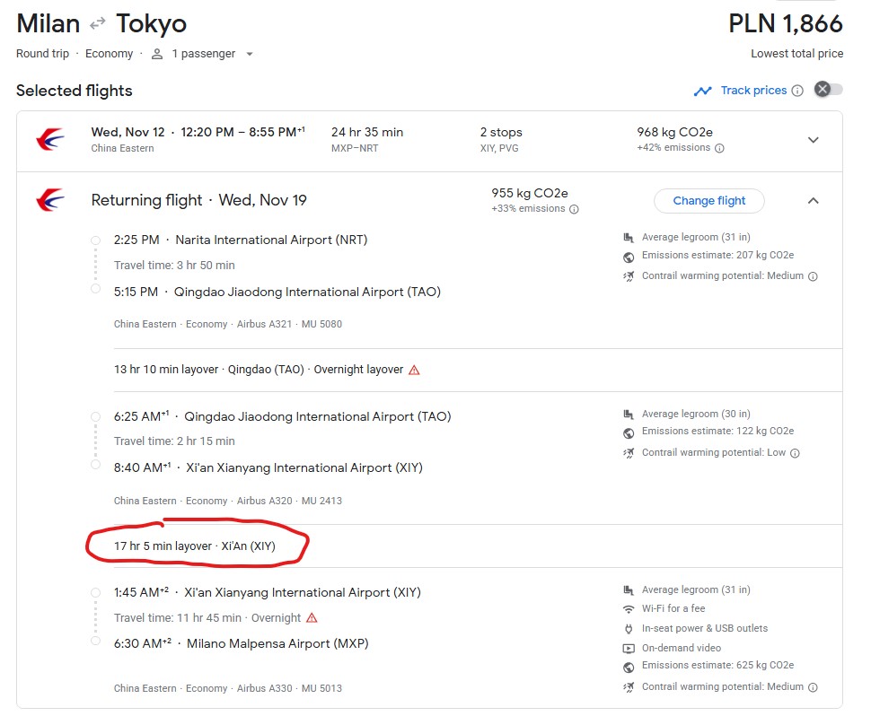871x716 pixels.
Task: Open info icon beside +33% emissions
Action: [575, 209]
